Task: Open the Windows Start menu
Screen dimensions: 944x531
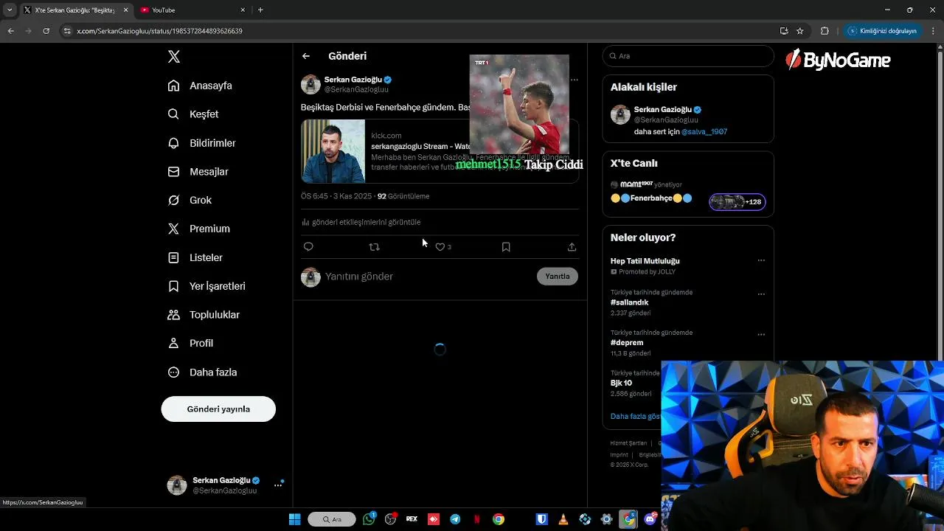Action: click(x=294, y=519)
